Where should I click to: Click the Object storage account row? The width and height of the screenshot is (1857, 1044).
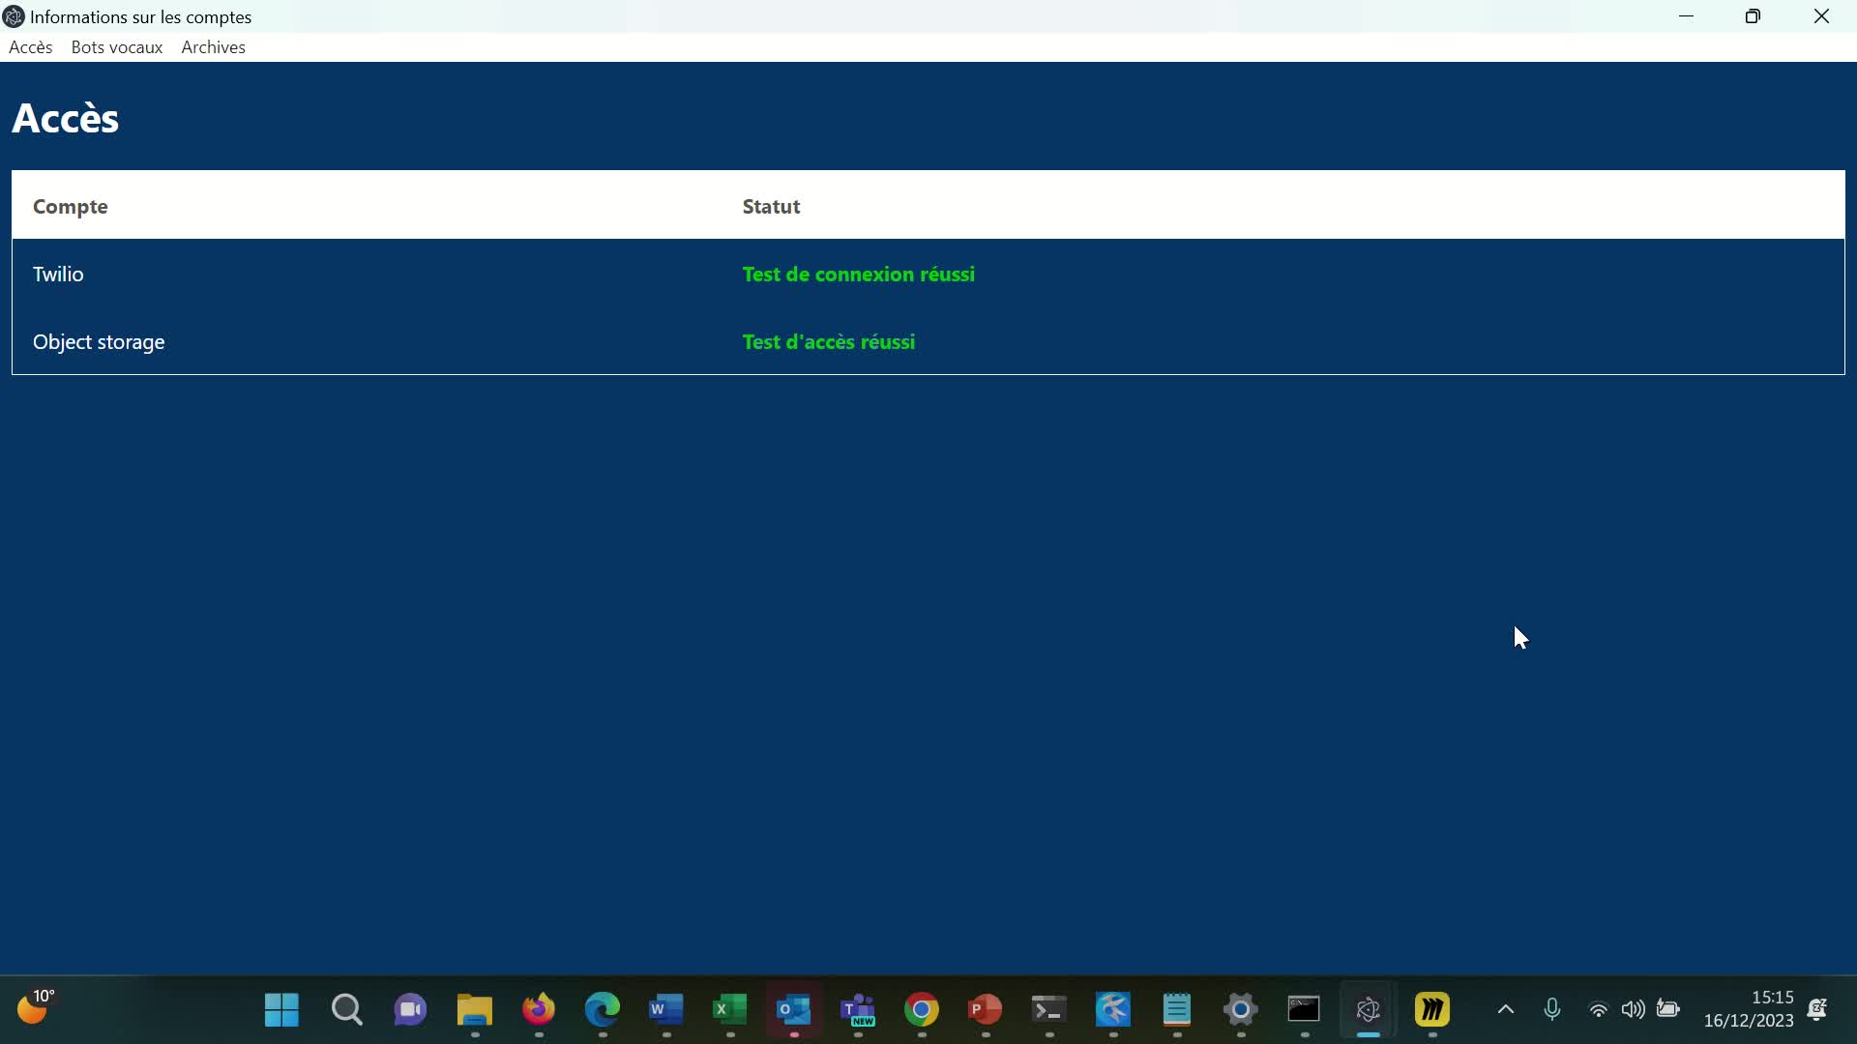coord(99,342)
